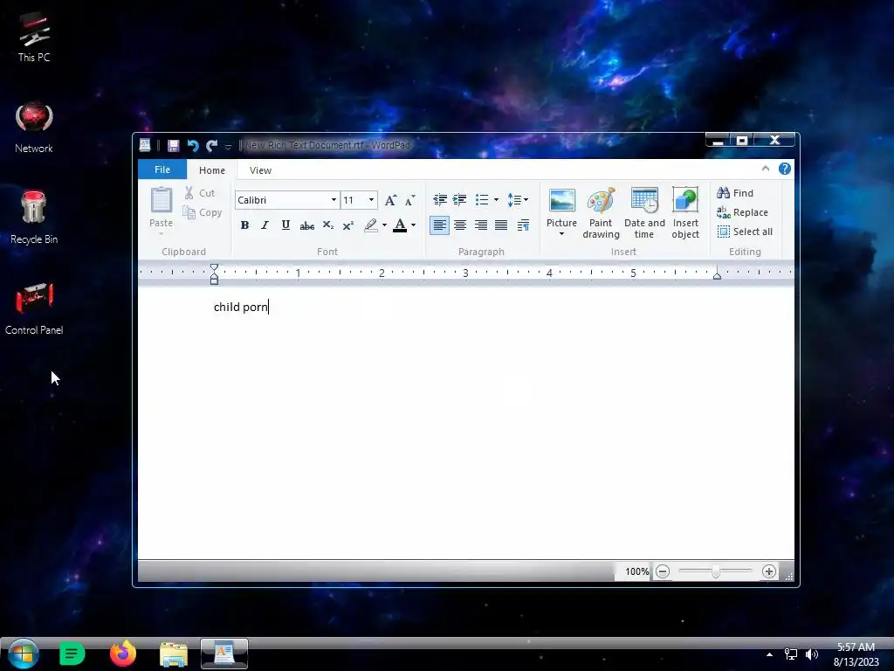Click the Cut scissors icon
The image size is (894, 671).
point(189,193)
